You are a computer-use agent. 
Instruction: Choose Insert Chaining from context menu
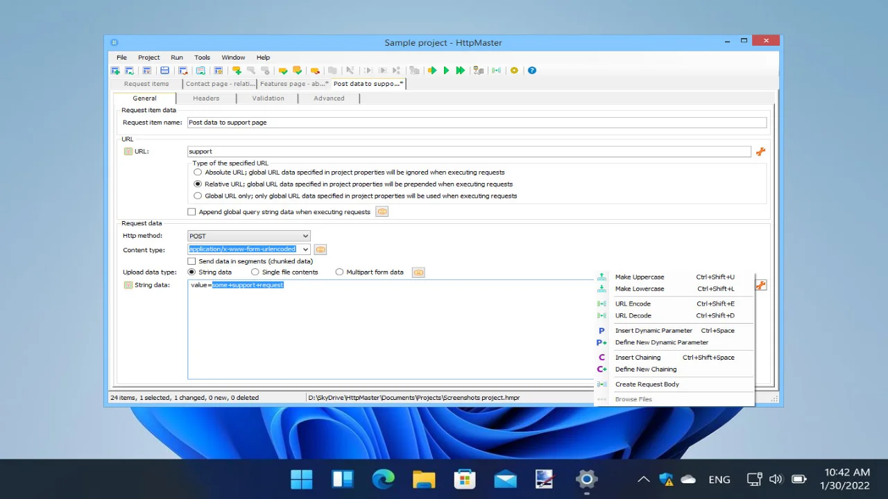(674, 358)
